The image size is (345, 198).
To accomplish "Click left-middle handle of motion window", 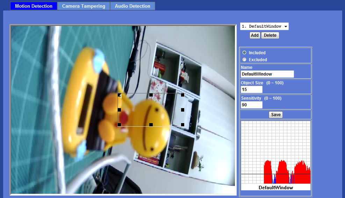I will 119,110.
